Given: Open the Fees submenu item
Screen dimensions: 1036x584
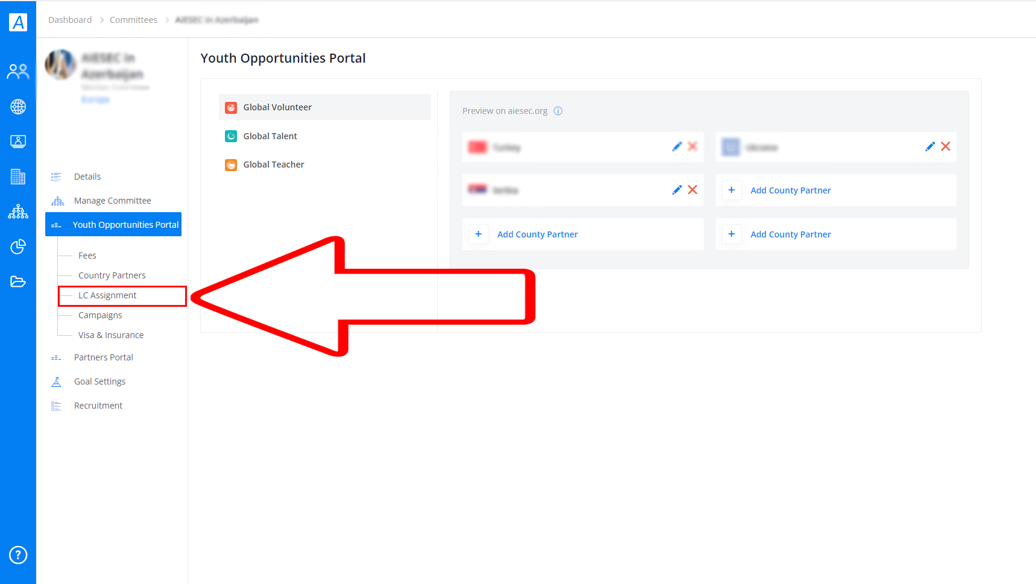Looking at the screenshot, I should tap(87, 256).
